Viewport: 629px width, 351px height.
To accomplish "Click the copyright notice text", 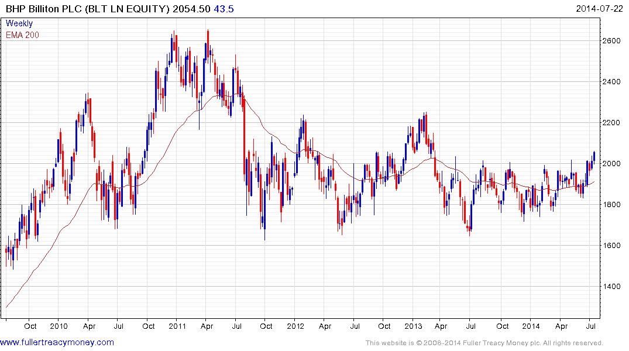I will (484, 343).
